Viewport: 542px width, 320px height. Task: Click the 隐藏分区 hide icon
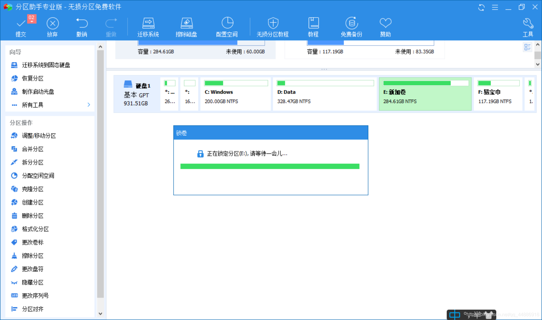pos(14,282)
